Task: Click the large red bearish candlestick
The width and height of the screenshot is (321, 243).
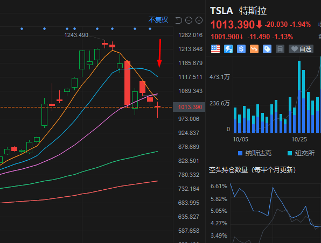Action: pos(127,83)
